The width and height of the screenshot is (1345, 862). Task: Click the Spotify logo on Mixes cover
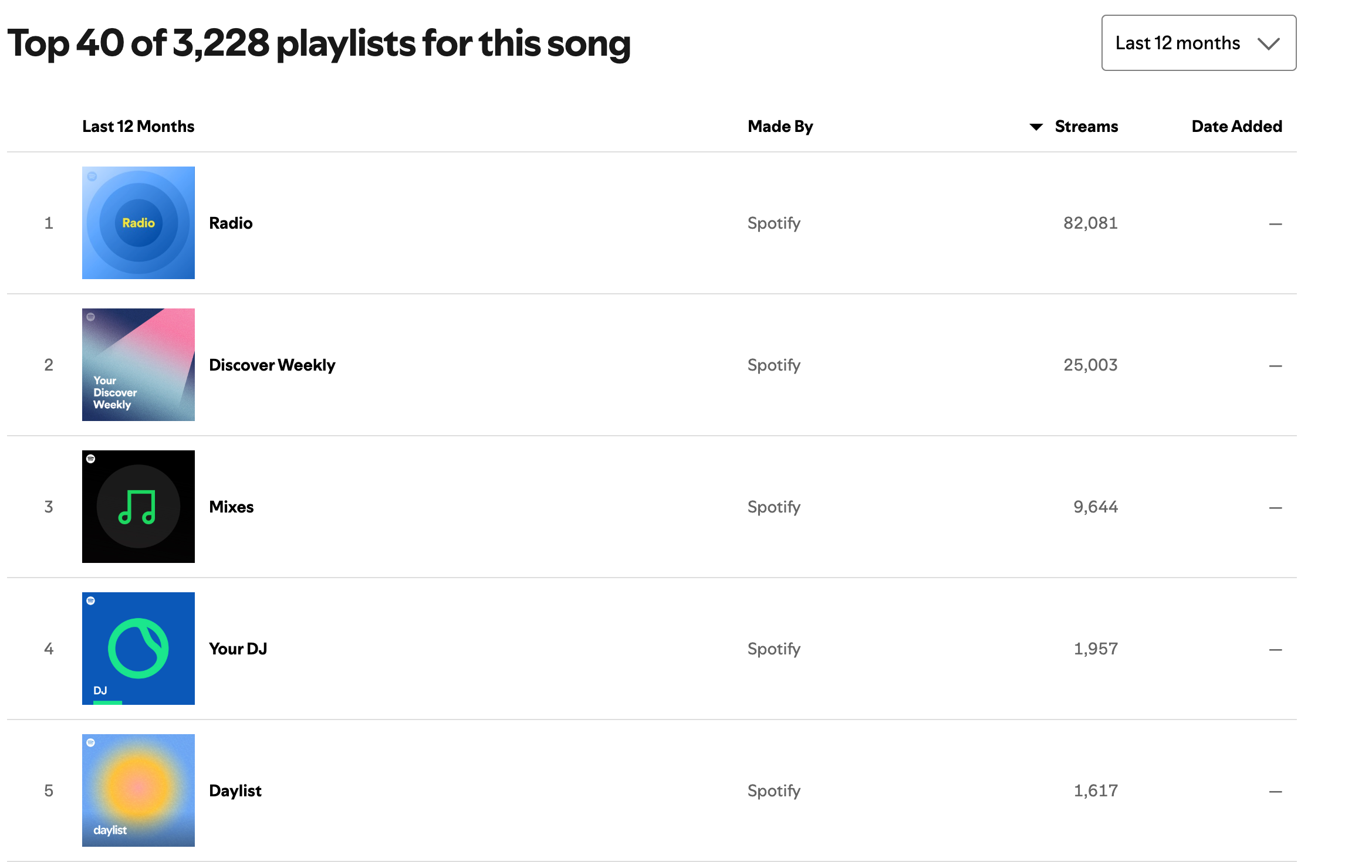[x=91, y=459]
